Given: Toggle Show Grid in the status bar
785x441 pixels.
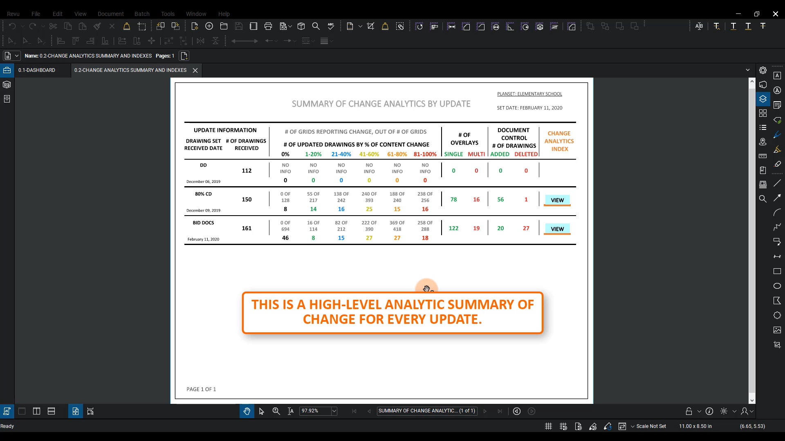Looking at the screenshot, I should pos(549,426).
